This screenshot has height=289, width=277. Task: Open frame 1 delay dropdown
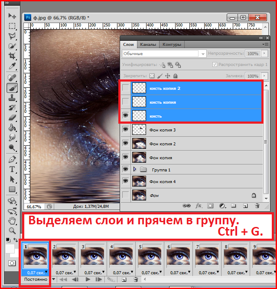coord(46,272)
